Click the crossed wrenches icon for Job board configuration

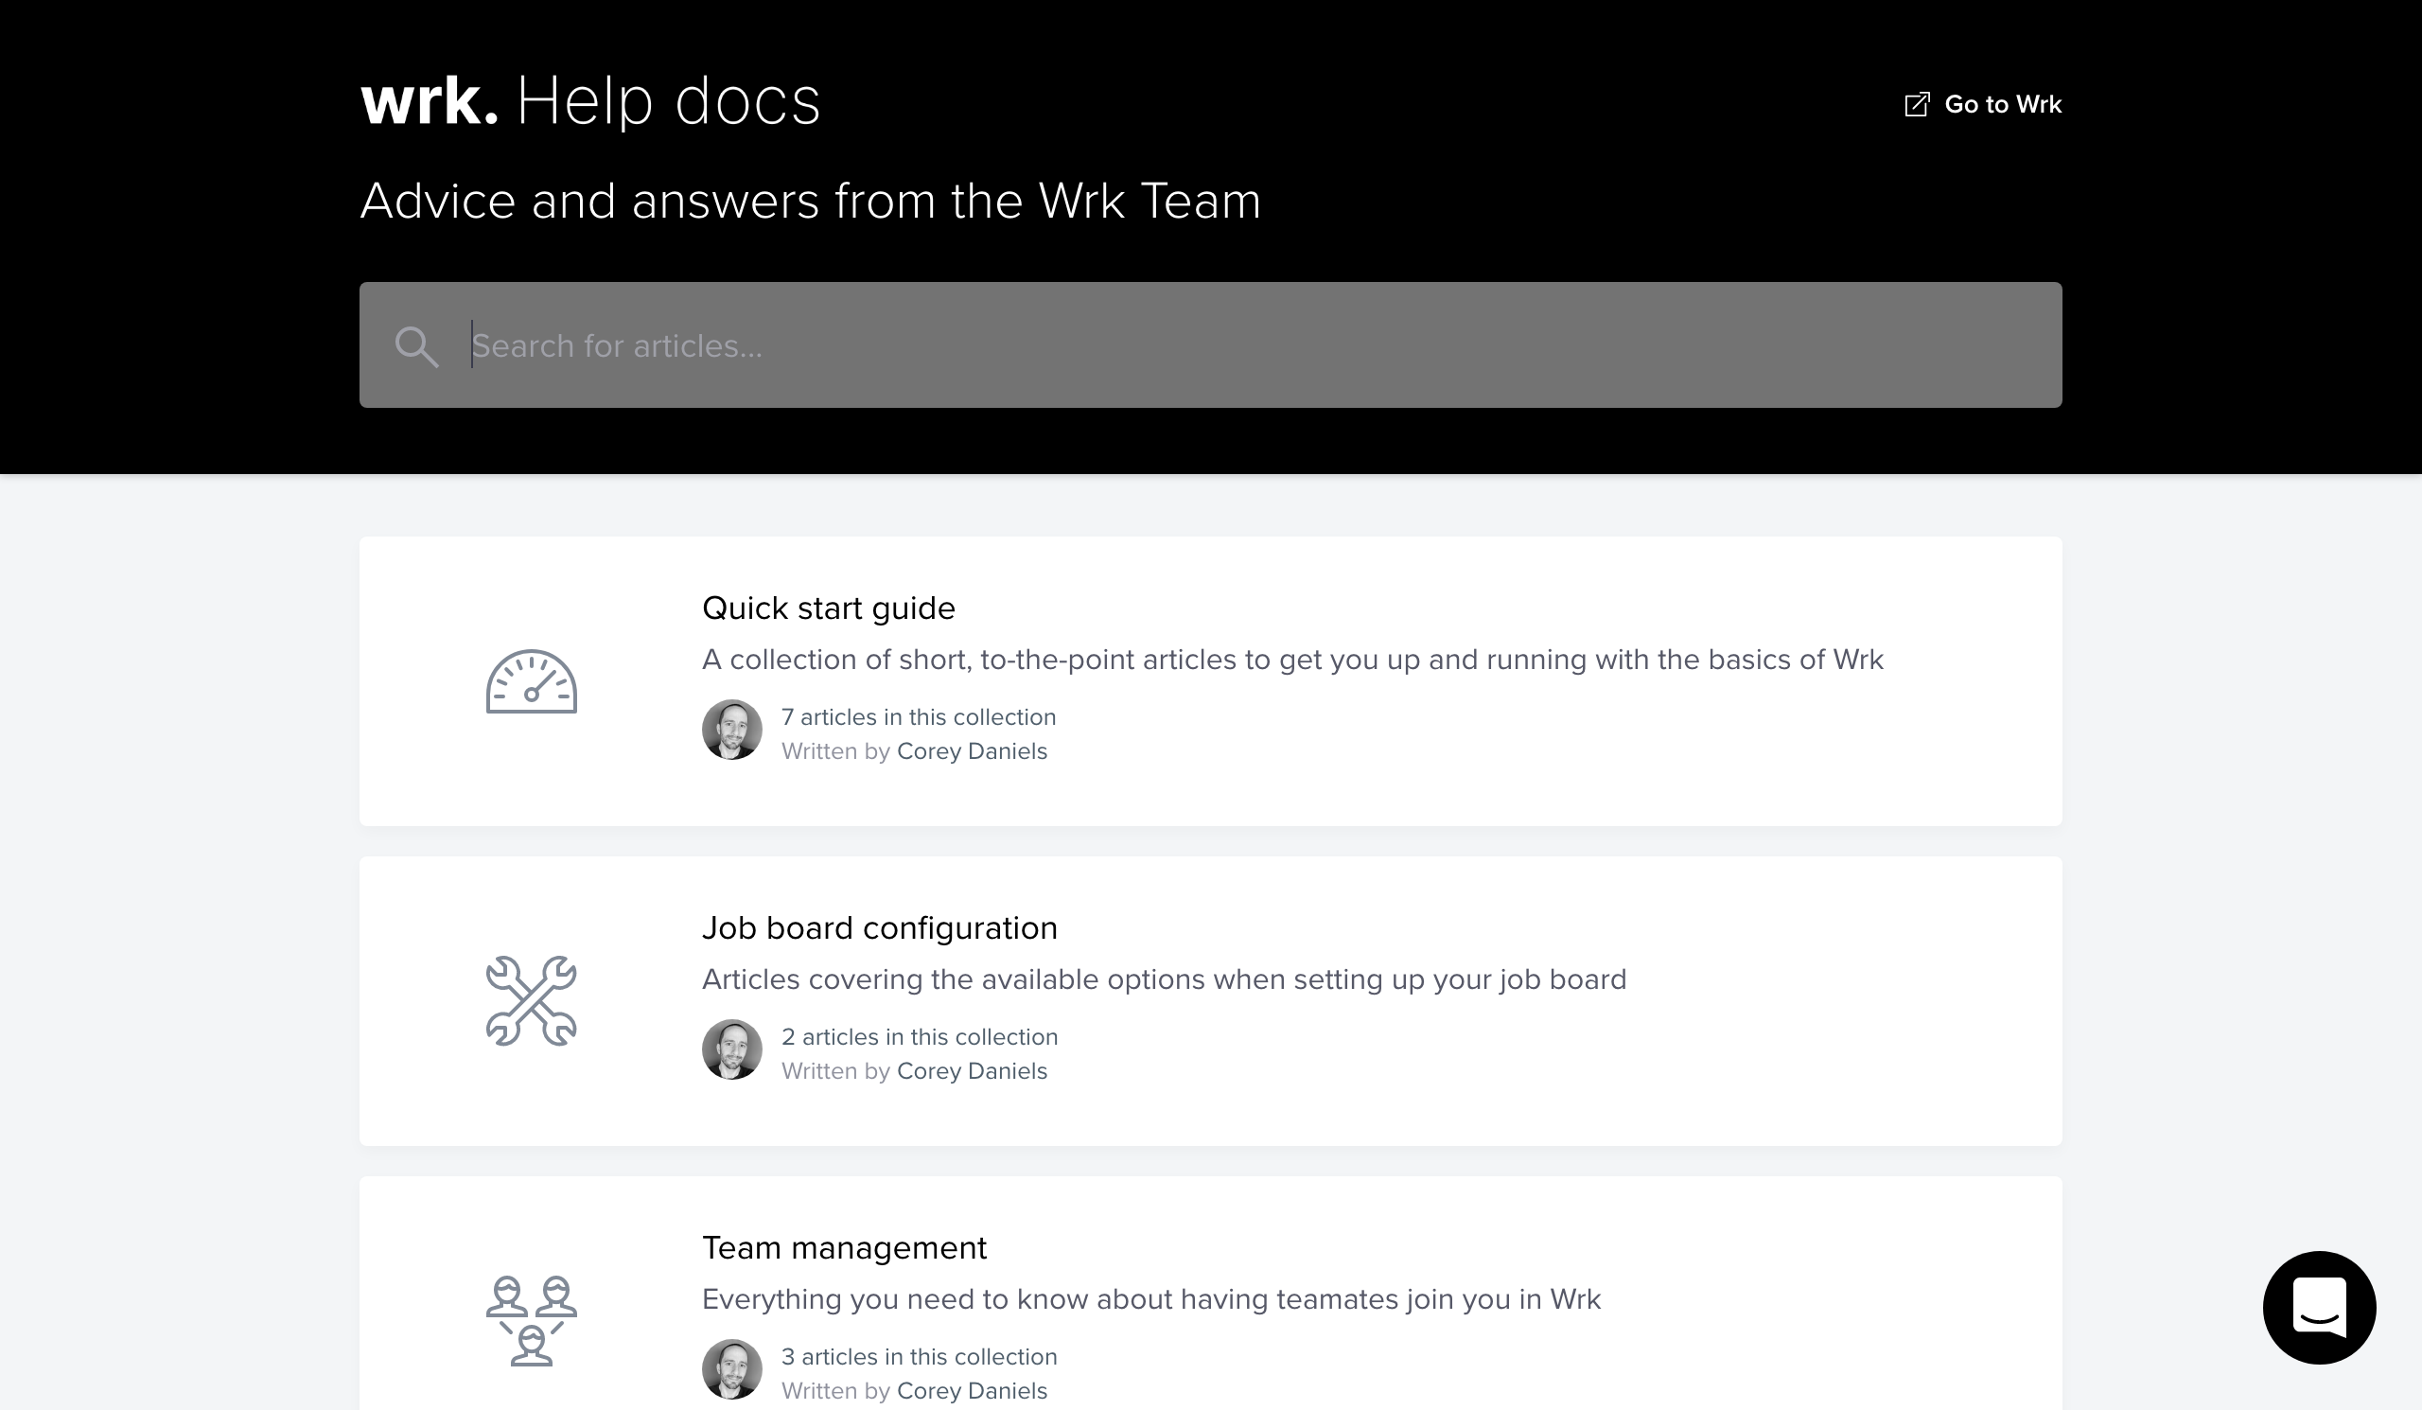click(532, 1000)
